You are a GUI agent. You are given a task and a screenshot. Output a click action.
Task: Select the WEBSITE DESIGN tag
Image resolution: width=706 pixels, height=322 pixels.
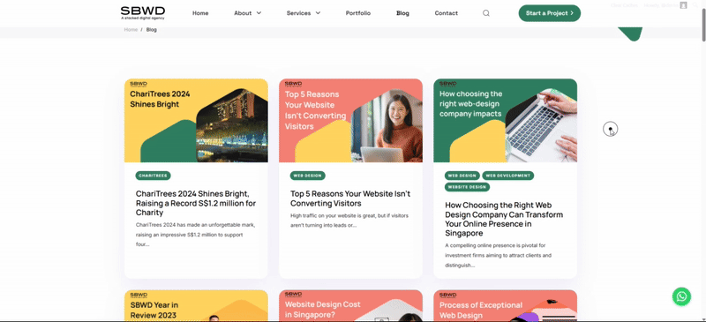(467, 187)
